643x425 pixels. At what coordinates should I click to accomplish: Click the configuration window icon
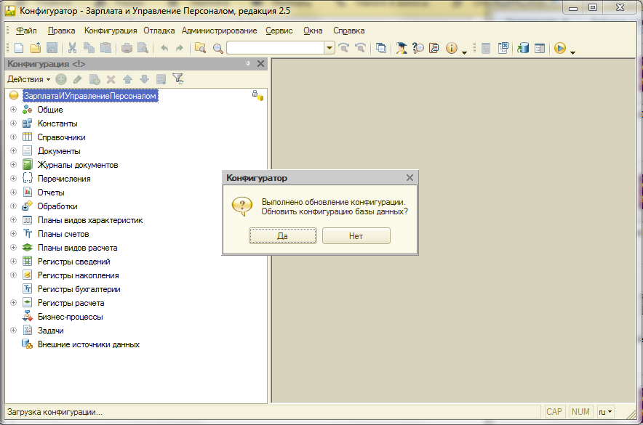pyautogui.click(x=540, y=48)
